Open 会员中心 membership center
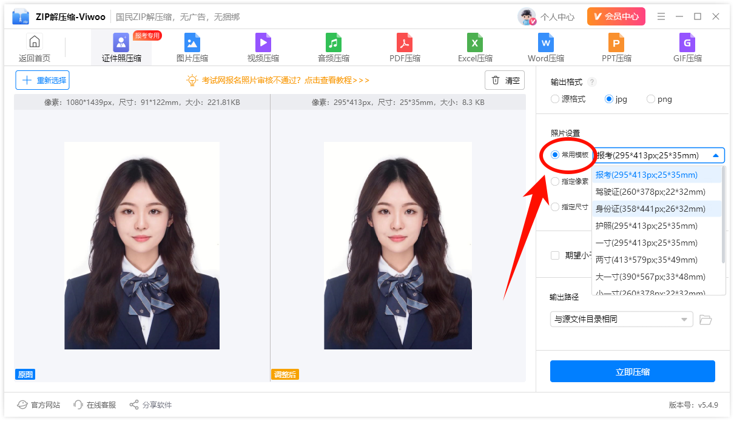Viewport: 734px width, 421px height. pos(616,16)
